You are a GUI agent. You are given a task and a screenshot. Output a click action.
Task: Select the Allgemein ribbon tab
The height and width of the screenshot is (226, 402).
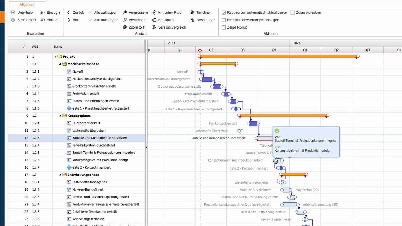click(27, 5)
